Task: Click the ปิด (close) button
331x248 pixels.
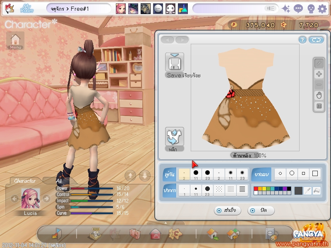Action: coord(261,210)
